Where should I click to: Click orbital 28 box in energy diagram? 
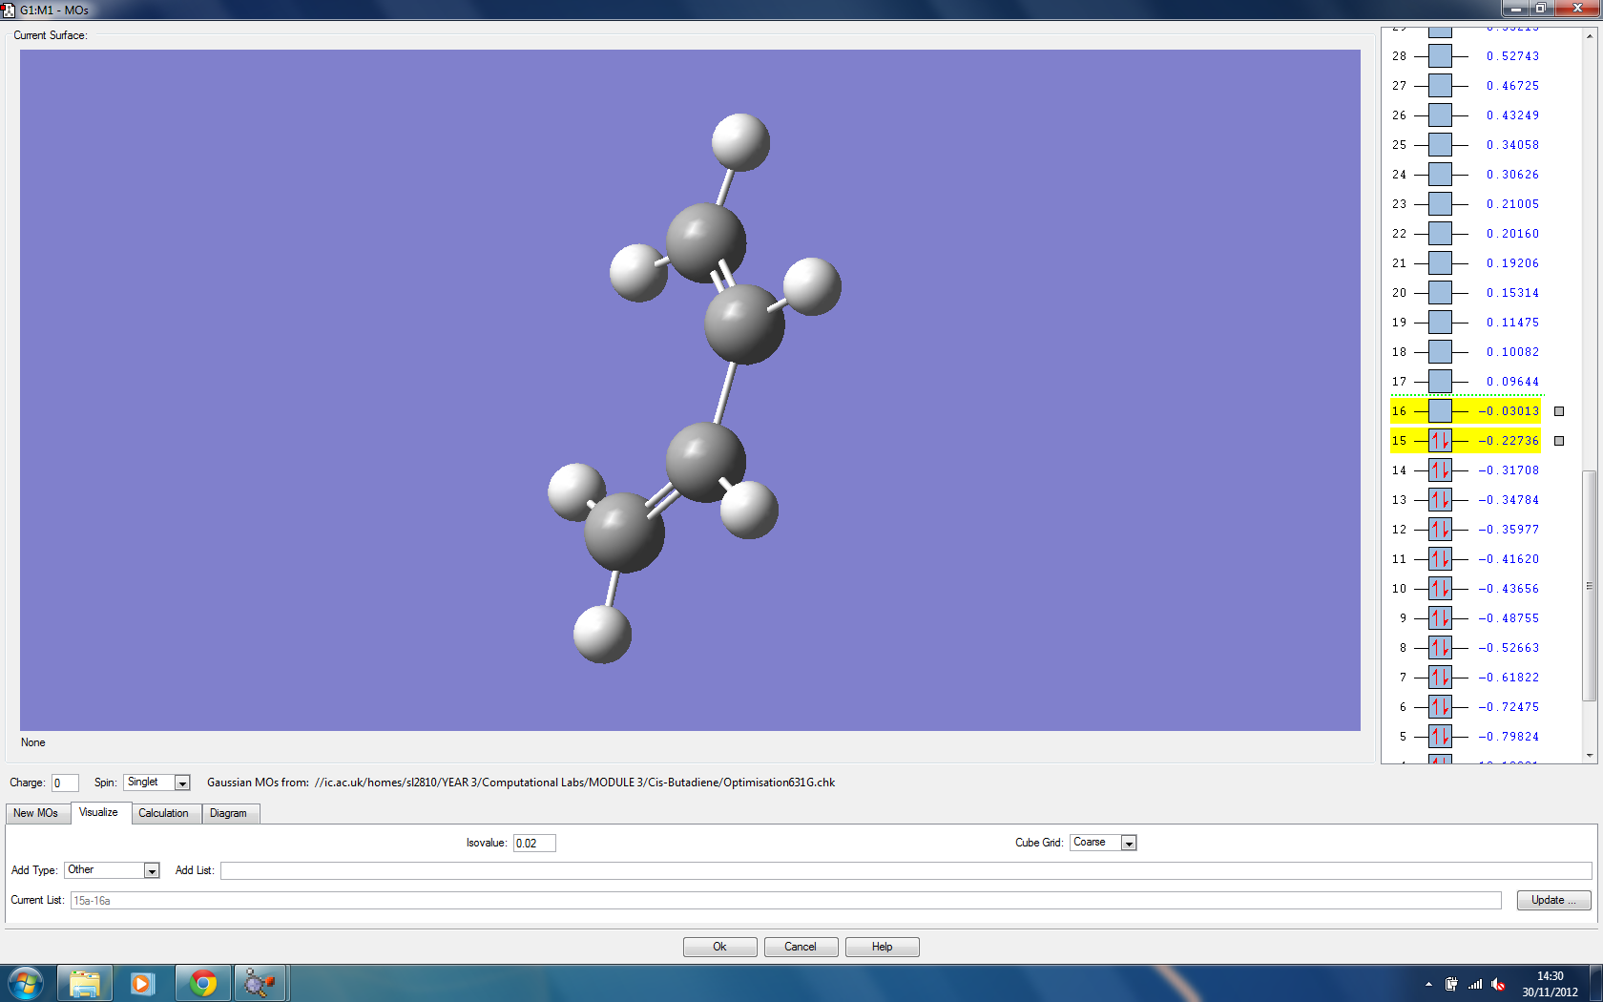click(x=1440, y=56)
